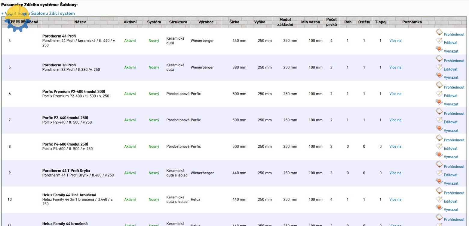The image size is (469, 226).
Task: Click the Prohlednout icon for Porotherm 44 Profi
Action: click(439, 32)
